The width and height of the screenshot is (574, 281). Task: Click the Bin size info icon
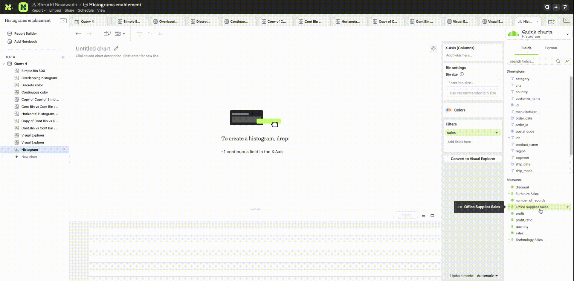pyautogui.click(x=462, y=74)
